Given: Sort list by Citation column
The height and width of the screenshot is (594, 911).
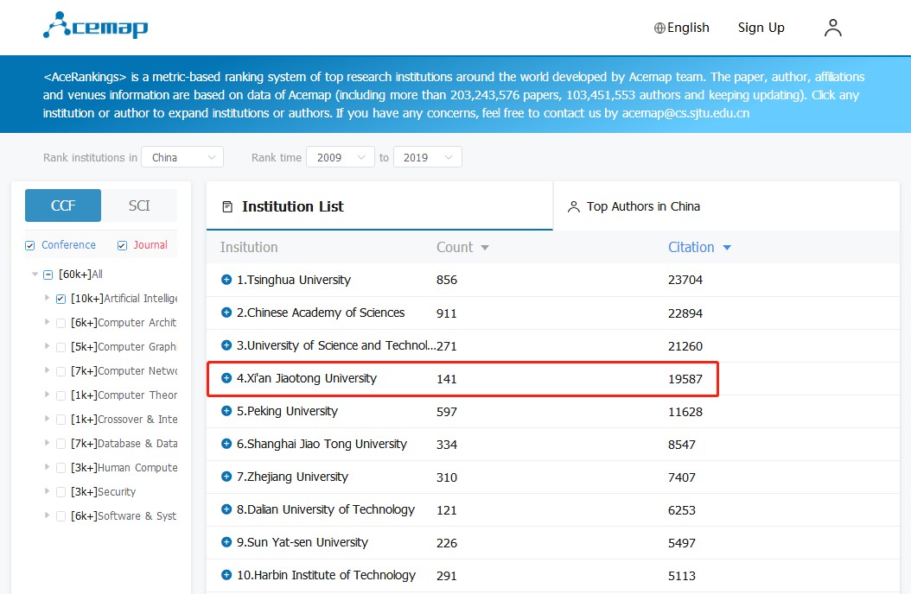Looking at the screenshot, I should point(699,247).
